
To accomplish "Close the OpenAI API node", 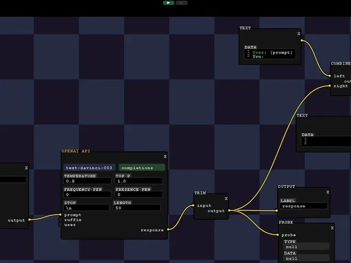I will tap(165, 157).
